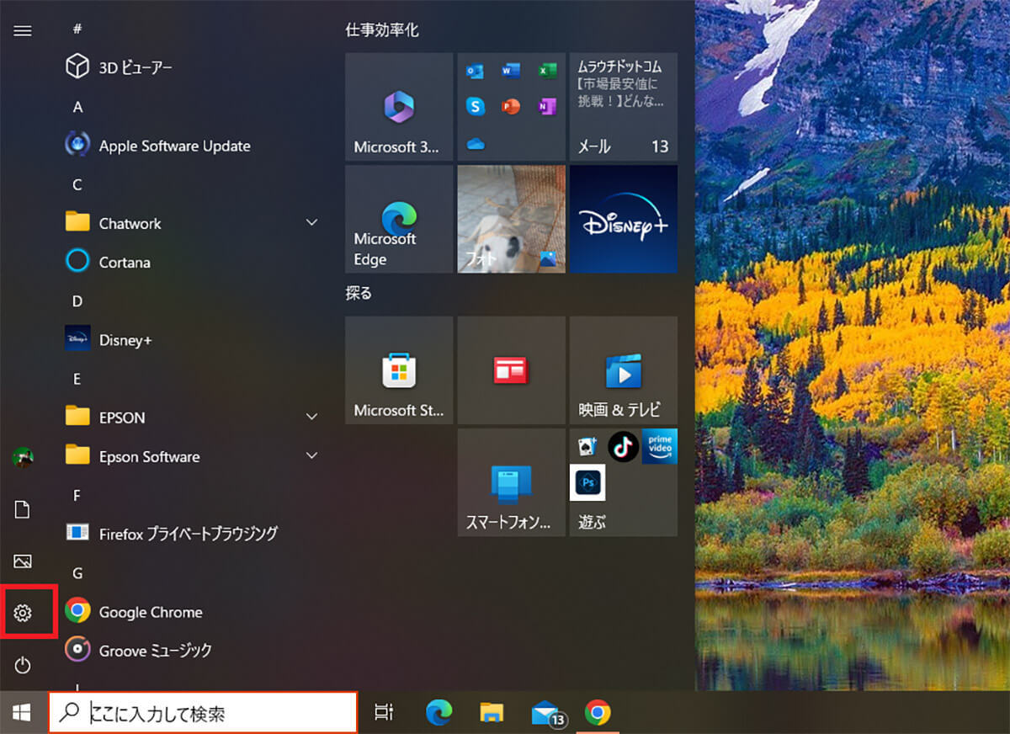This screenshot has height=734, width=1010.
Task: Click the A letter header
Action: pos(77,107)
